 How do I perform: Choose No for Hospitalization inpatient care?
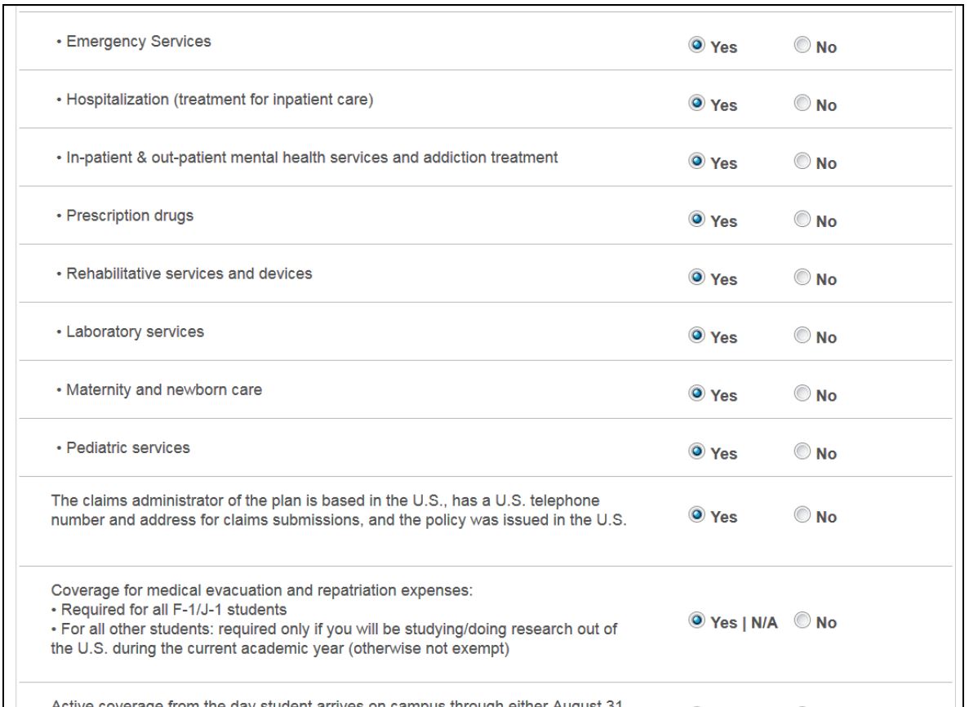[802, 103]
